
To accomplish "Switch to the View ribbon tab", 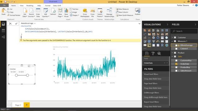I will (22, 6).
